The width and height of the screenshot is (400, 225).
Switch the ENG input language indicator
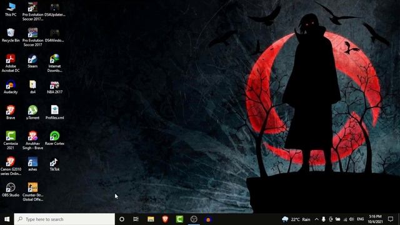coord(360,219)
